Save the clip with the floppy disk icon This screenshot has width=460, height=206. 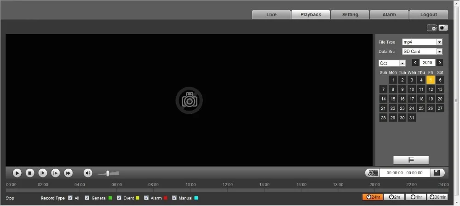click(437, 173)
